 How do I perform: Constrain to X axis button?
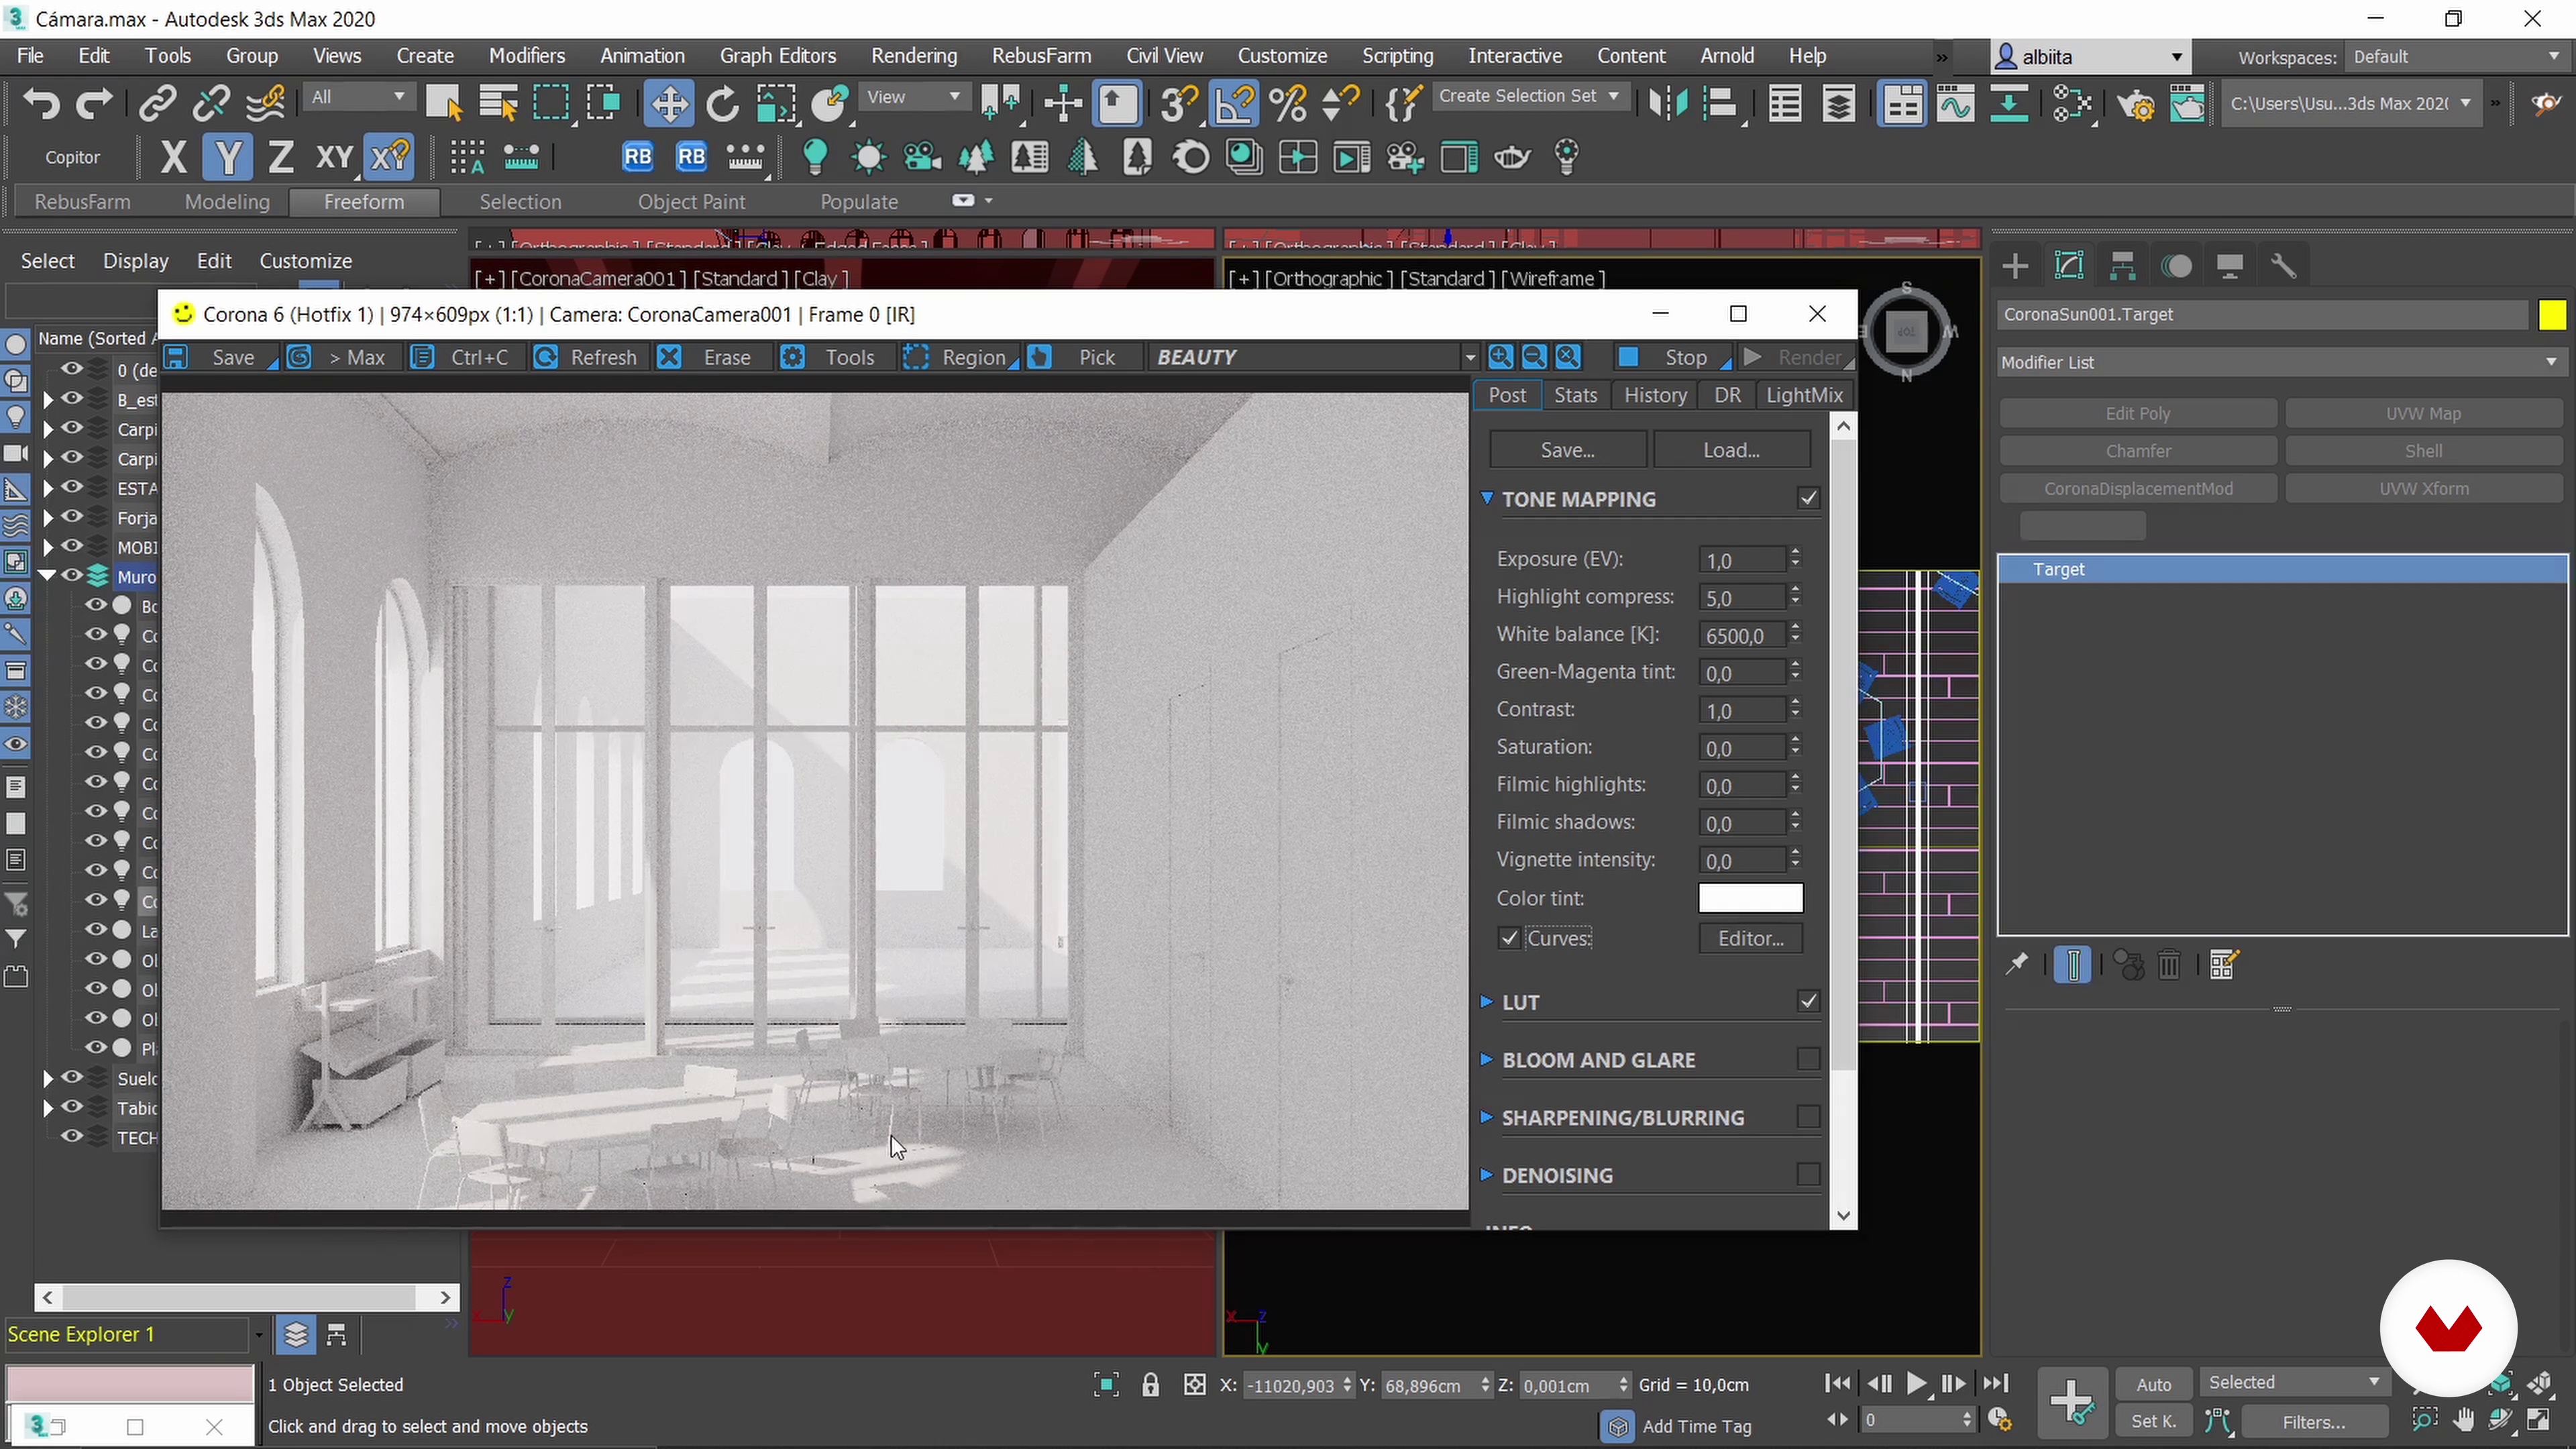(x=173, y=157)
